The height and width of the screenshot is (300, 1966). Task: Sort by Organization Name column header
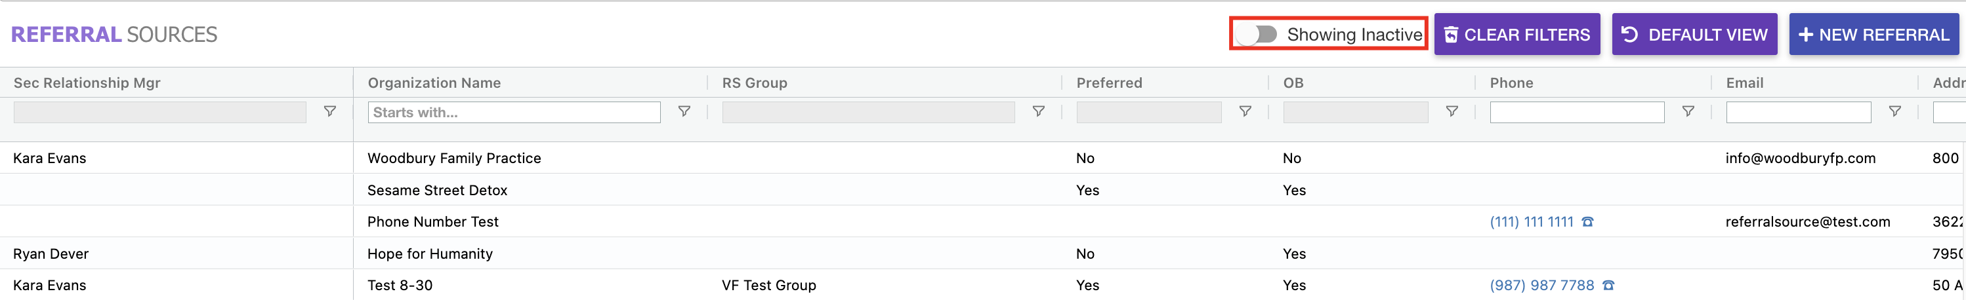[434, 83]
